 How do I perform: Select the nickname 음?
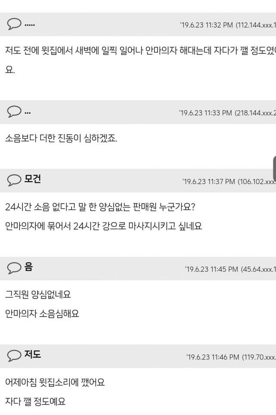point(28,267)
